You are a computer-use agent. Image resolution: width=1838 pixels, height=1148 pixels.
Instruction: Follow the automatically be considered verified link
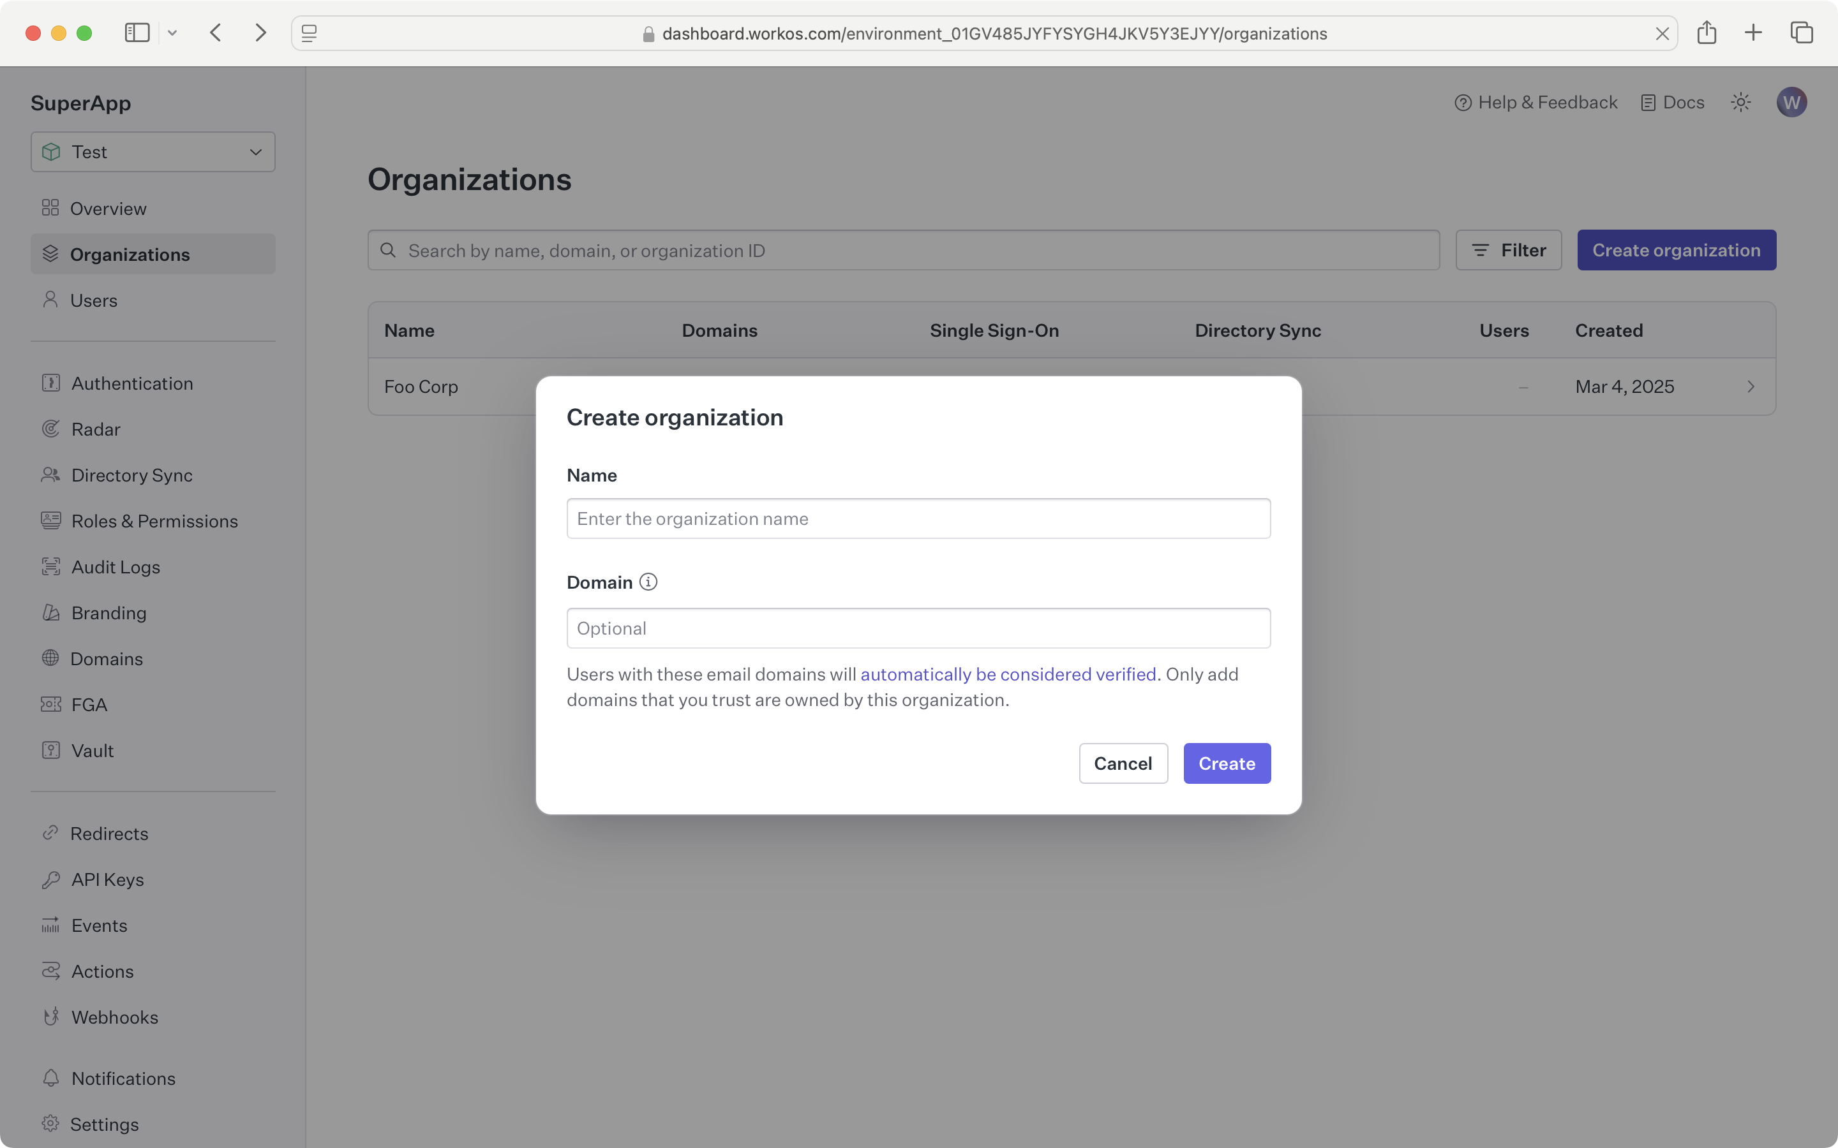(x=1008, y=674)
